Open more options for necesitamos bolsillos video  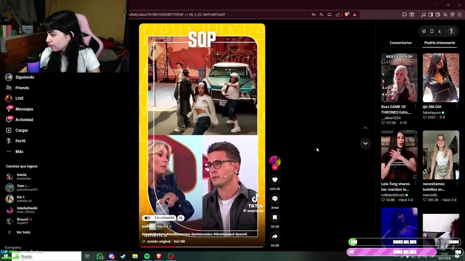pyautogui.click(x=457, y=184)
